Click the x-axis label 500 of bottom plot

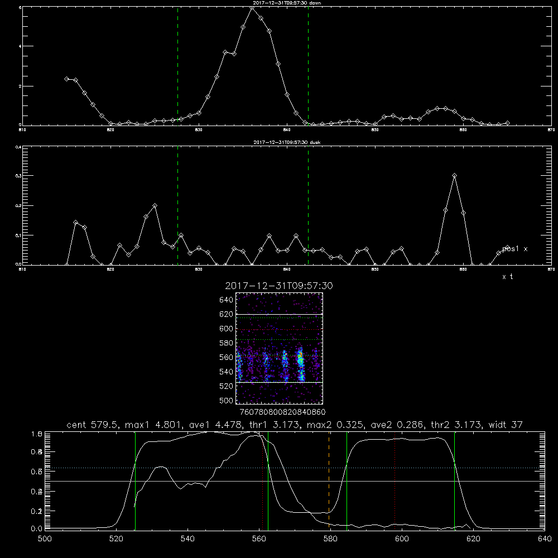45,539
